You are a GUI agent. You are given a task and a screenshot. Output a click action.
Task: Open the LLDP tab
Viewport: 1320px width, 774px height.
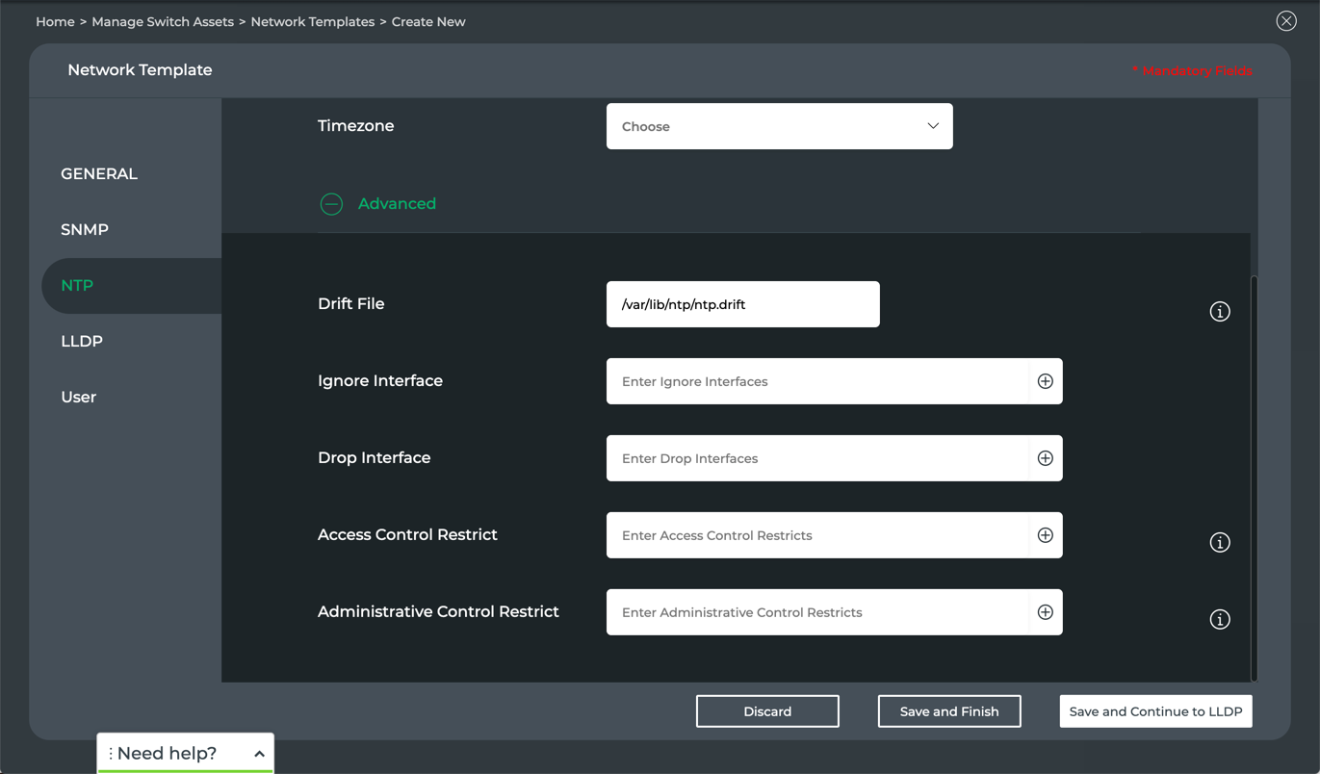82,342
